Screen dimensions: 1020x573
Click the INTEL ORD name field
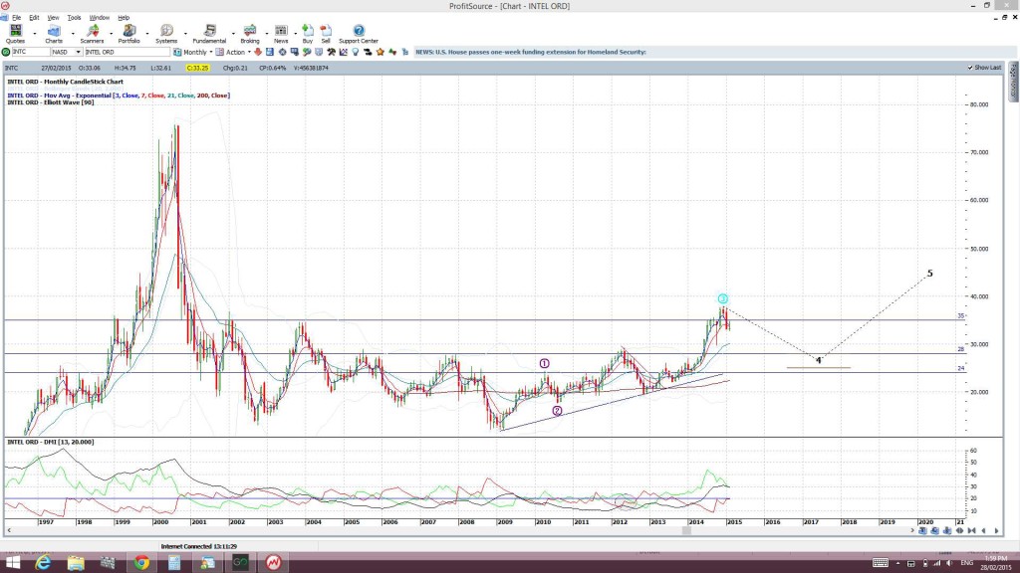(x=127, y=52)
